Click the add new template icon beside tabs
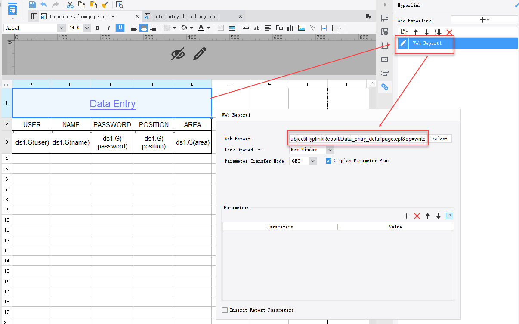This screenshot has height=324, width=519. pos(34,16)
